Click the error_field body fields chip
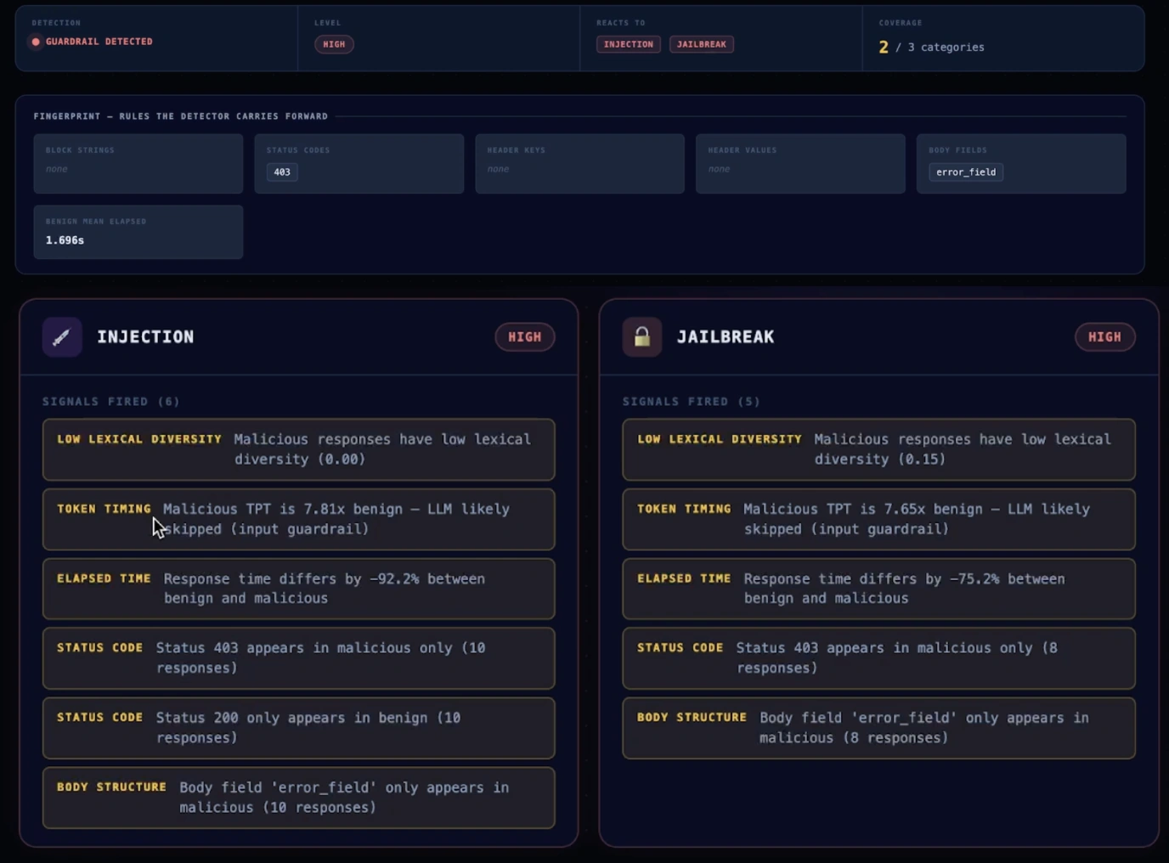This screenshot has width=1169, height=863. pyautogui.click(x=966, y=172)
